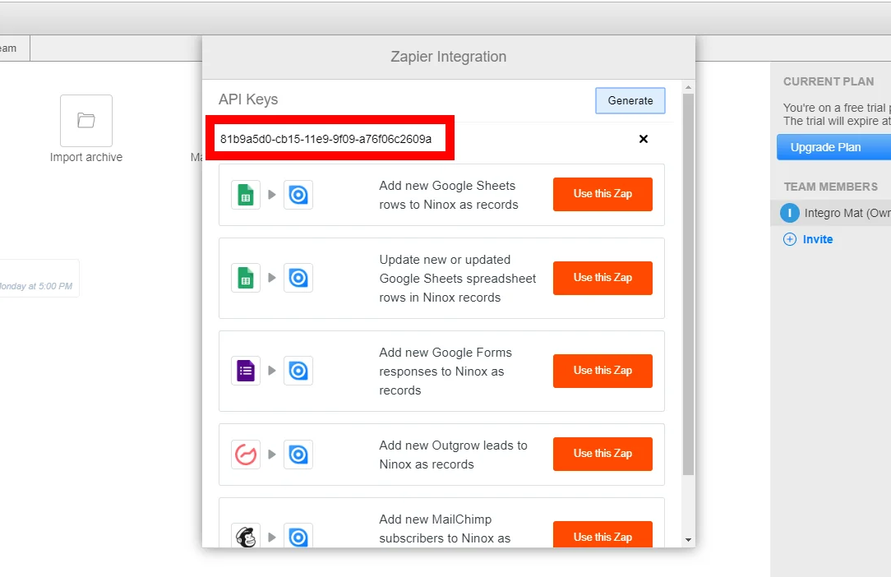Click Ninox icon in Outgrow leads Zap
Image resolution: width=891 pixels, height=577 pixels.
coord(298,455)
